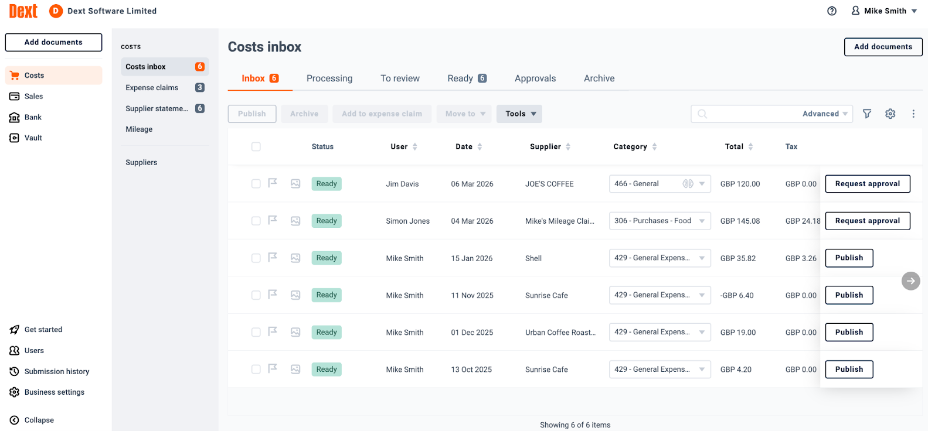The image size is (928, 431).
Task: Flag the Urban Coffee Roast row
Action: tap(273, 331)
